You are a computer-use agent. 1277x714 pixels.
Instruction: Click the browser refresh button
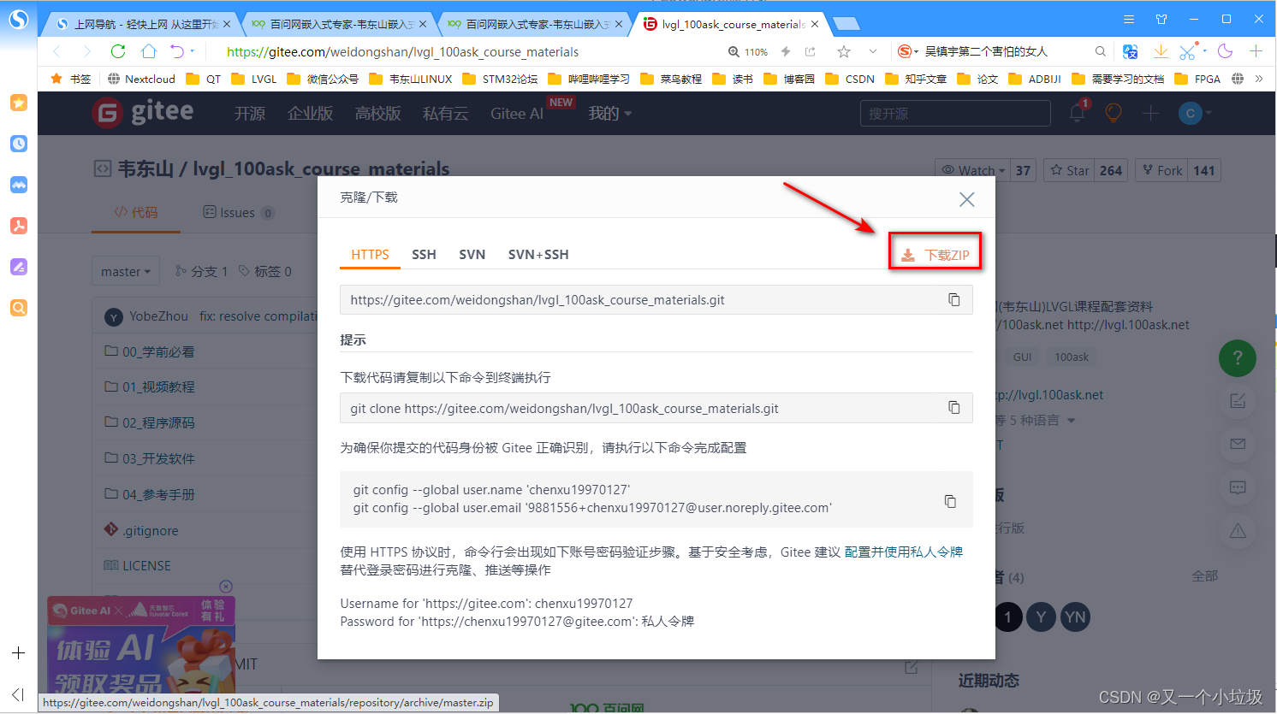(118, 51)
